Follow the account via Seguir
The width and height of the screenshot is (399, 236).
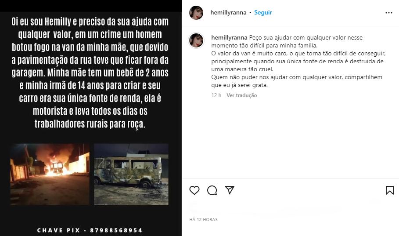pyautogui.click(x=263, y=12)
